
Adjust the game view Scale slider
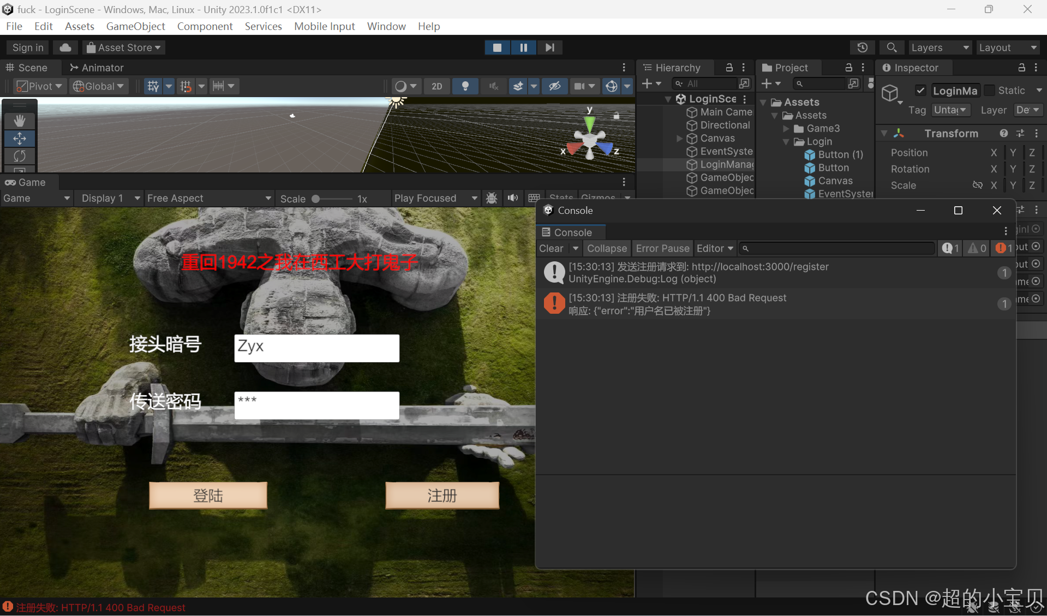(x=332, y=199)
